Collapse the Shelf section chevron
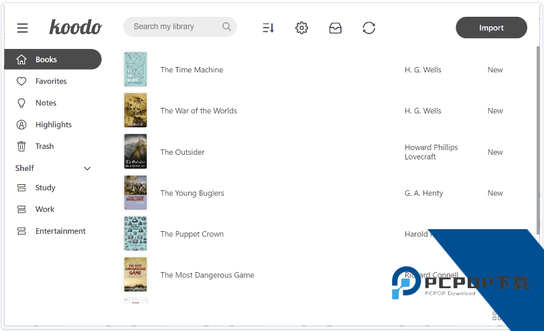 [x=87, y=168]
